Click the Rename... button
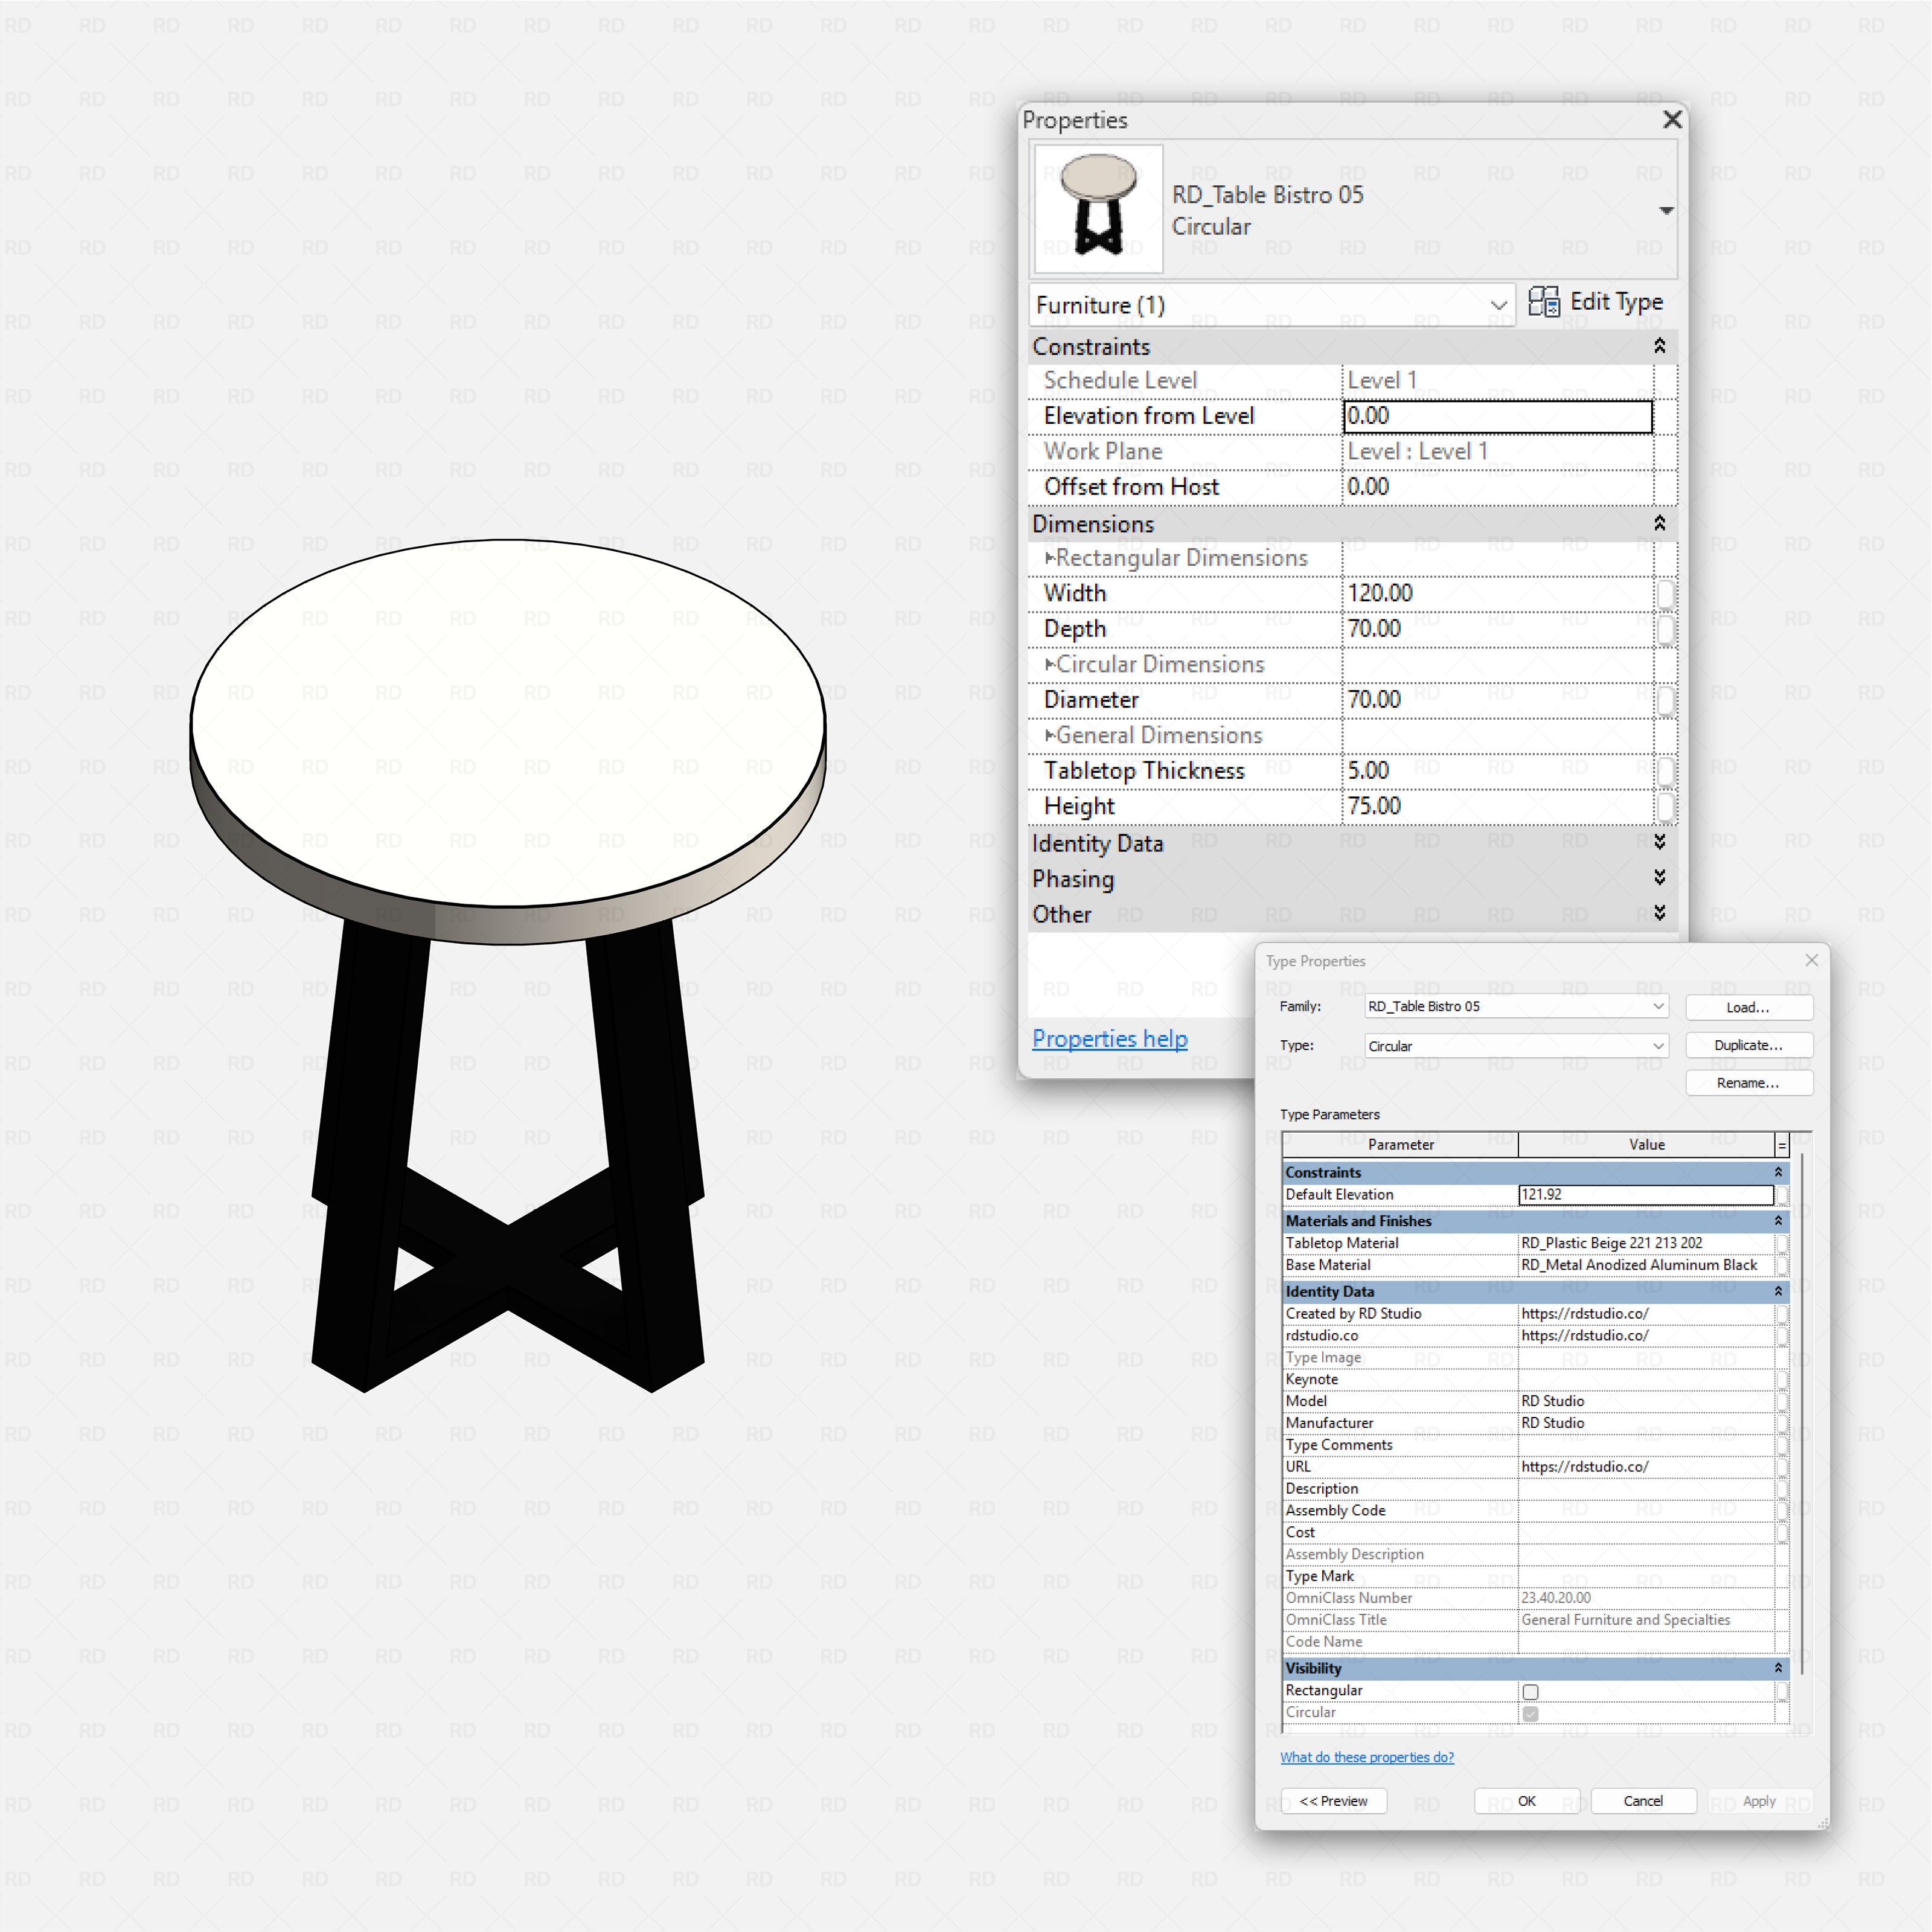 pyautogui.click(x=1748, y=1083)
